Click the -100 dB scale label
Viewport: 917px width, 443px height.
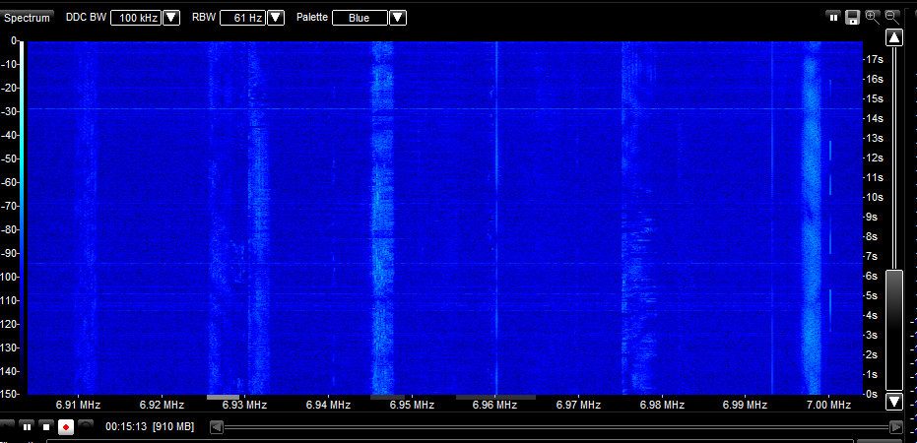(x=10, y=277)
